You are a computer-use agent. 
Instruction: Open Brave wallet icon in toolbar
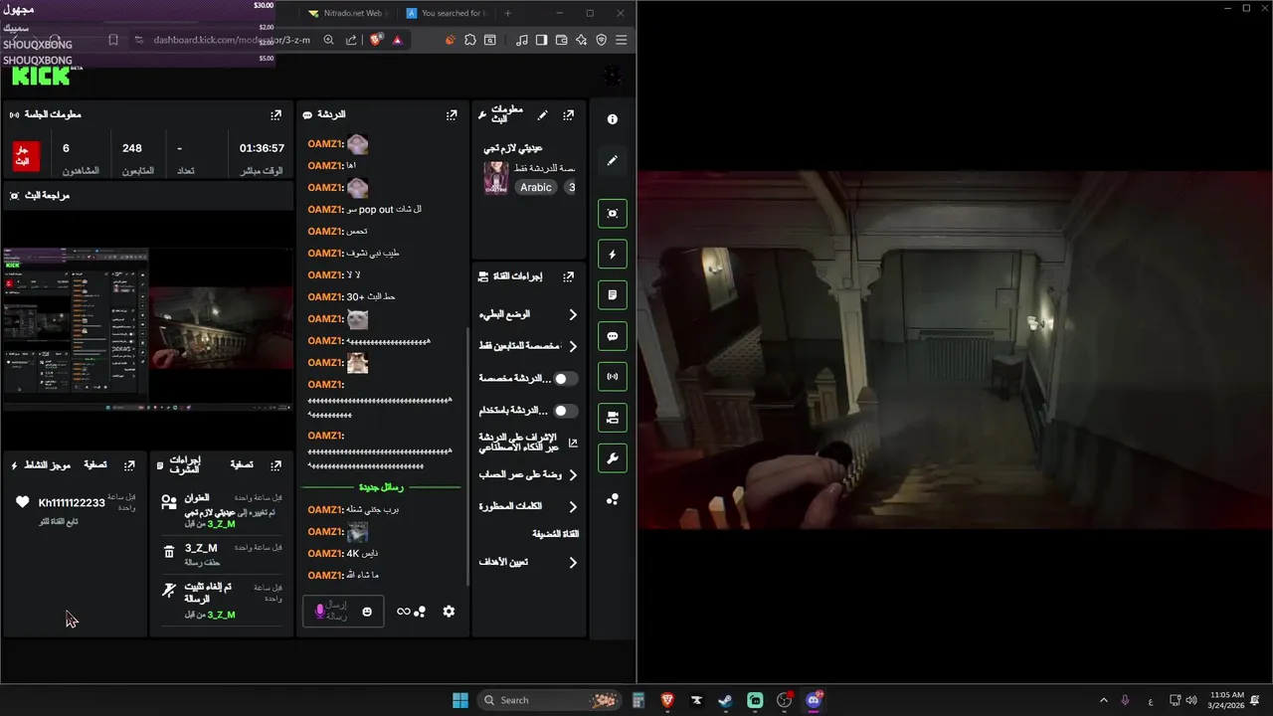(561, 40)
